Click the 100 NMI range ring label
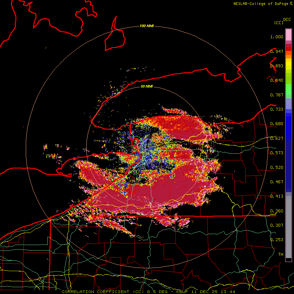Viewport: 294px width, 294px height. [147, 26]
